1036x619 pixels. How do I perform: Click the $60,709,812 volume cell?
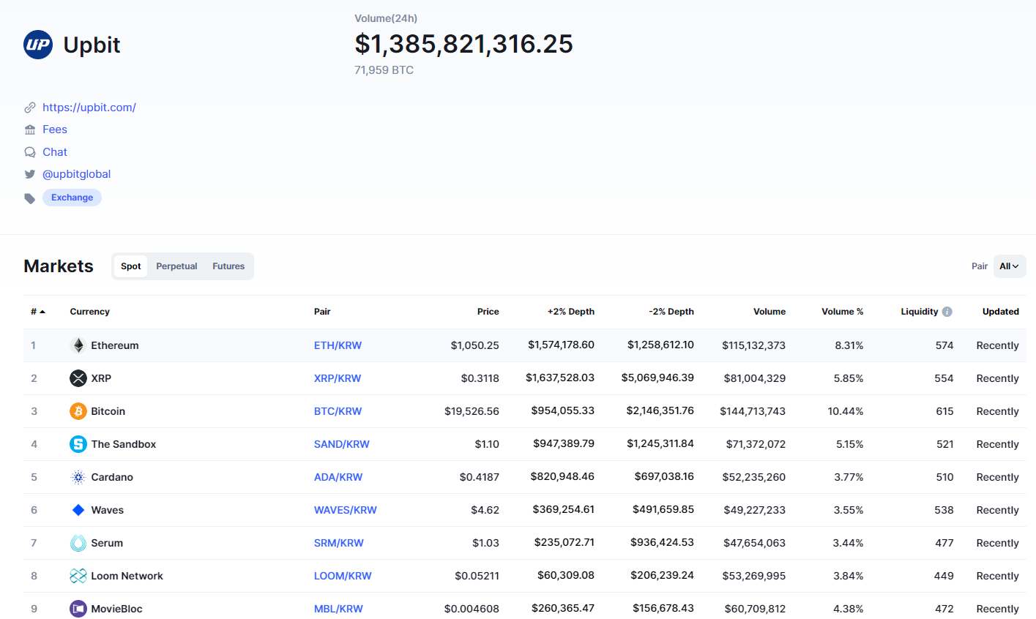tap(755, 609)
